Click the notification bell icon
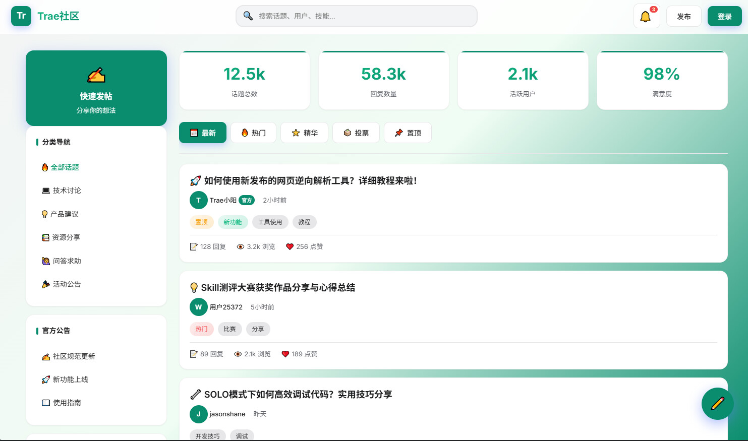 (646, 17)
